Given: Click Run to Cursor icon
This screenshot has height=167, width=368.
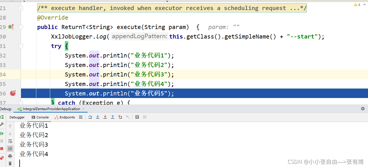Looking at the screenshot, I should [128, 117].
